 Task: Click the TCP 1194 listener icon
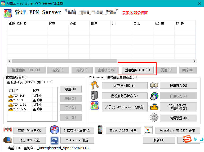tap(11, 105)
